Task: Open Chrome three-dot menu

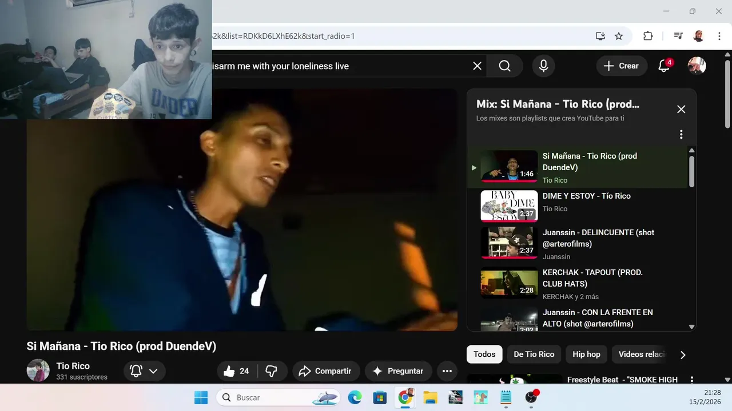Action: [x=719, y=36]
